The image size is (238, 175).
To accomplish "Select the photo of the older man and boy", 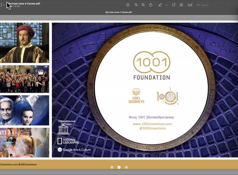I will pyautogui.click(x=24, y=110).
